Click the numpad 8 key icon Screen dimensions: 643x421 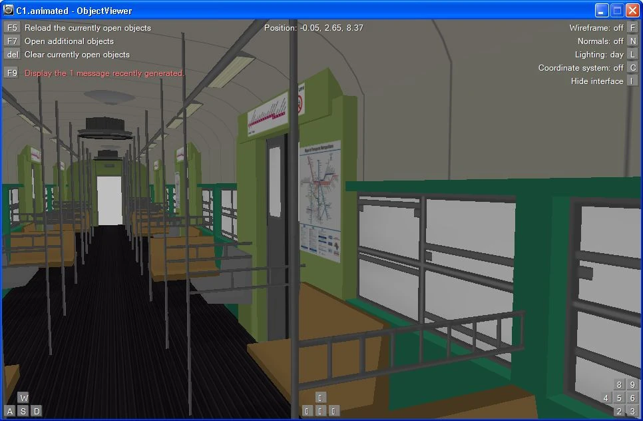coord(619,384)
